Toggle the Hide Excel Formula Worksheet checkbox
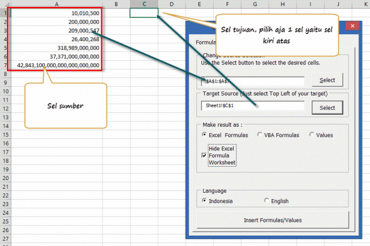The height and width of the screenshot is (246, 370). point(205,156)
